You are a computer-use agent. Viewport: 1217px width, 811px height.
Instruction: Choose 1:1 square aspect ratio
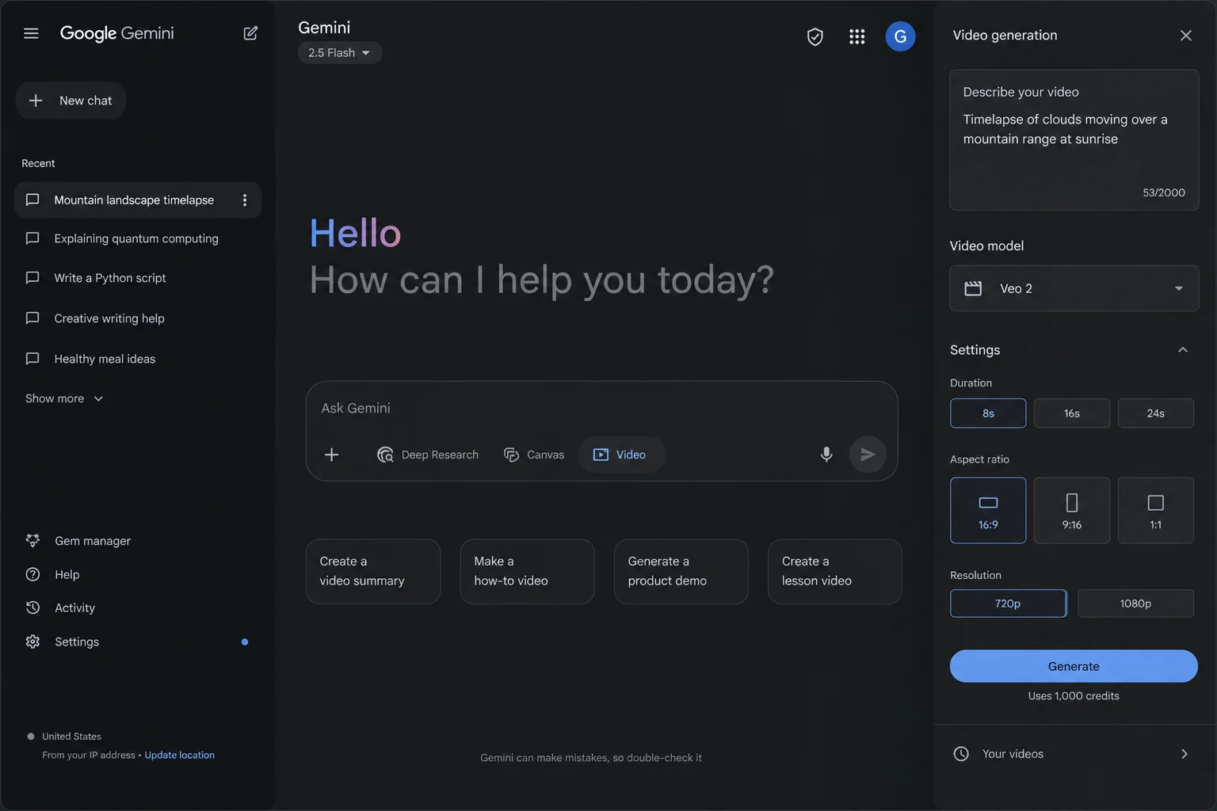point(1156,510)
